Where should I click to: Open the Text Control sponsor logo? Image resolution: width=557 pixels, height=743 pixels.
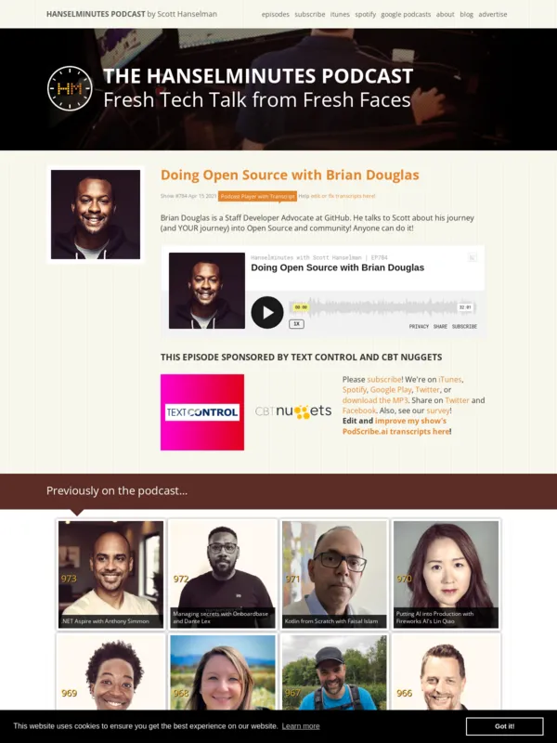(202, 412)
